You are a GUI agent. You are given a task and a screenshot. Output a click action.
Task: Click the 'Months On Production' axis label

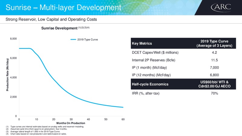click(71, 123)
